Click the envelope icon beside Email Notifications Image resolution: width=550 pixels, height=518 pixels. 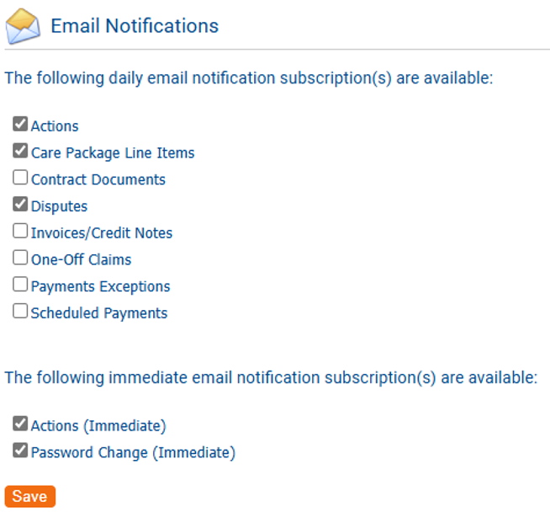[x=23, y=27]
